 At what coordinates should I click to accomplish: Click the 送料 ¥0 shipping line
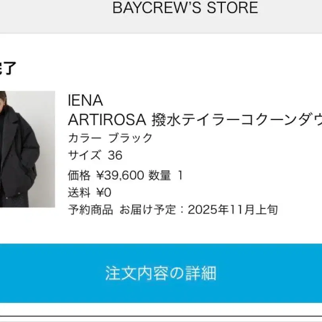tap(90, 193)
